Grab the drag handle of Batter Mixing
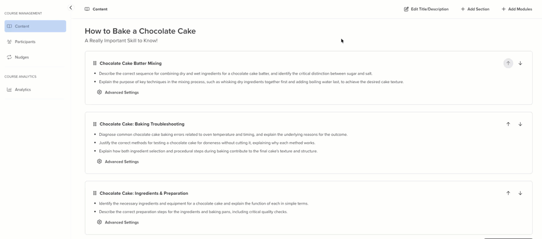Image resolution: width=542 pixels, height=239 pixels. 95,64
